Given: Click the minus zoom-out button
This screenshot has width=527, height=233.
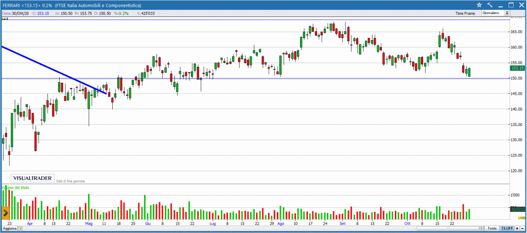Looking at the screenshot, I should [x=522, y=228].
